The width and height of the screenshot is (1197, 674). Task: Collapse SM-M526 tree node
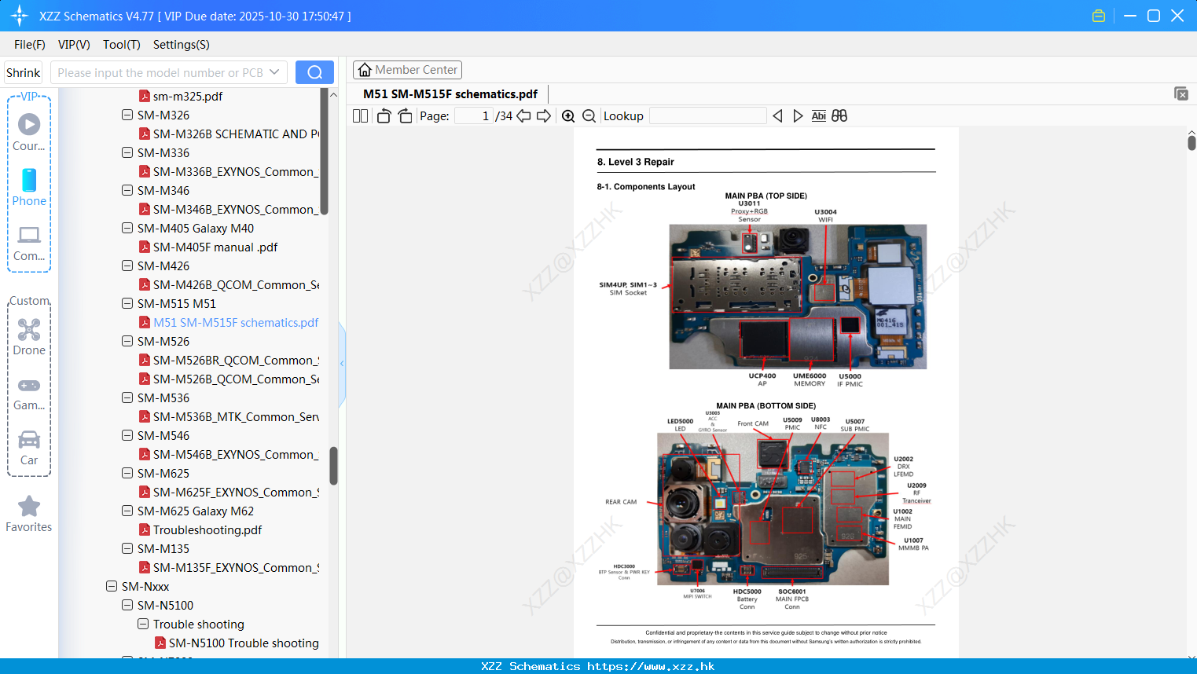click(x=127, y=341)
